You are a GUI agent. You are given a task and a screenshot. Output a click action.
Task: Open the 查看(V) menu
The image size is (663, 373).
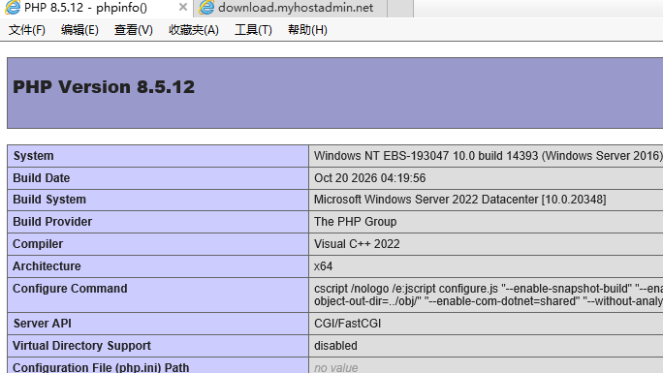click(133, 30)
